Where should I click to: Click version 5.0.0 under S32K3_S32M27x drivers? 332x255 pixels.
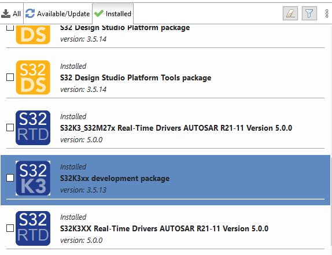pos(82,140)
